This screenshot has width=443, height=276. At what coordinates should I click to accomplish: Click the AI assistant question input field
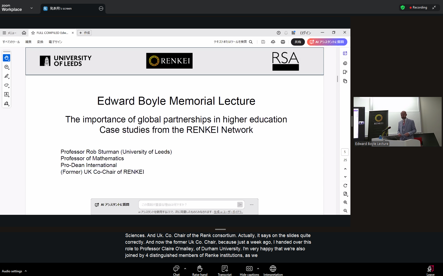click(x=187, y=204)
